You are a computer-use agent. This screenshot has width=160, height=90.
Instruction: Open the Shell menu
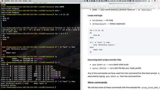(x=12, y=1)
